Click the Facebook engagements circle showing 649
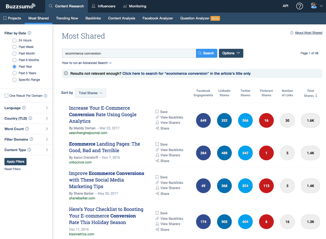Image resolution: width=326 pixels, height=239 pixels. pyautogui.click(x=203, y=121)
